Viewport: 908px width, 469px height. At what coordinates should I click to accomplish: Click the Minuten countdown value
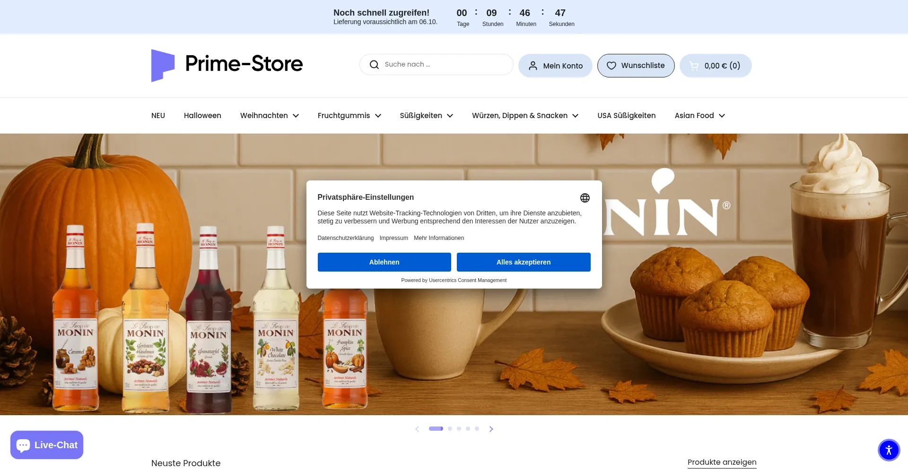point(525,13)
